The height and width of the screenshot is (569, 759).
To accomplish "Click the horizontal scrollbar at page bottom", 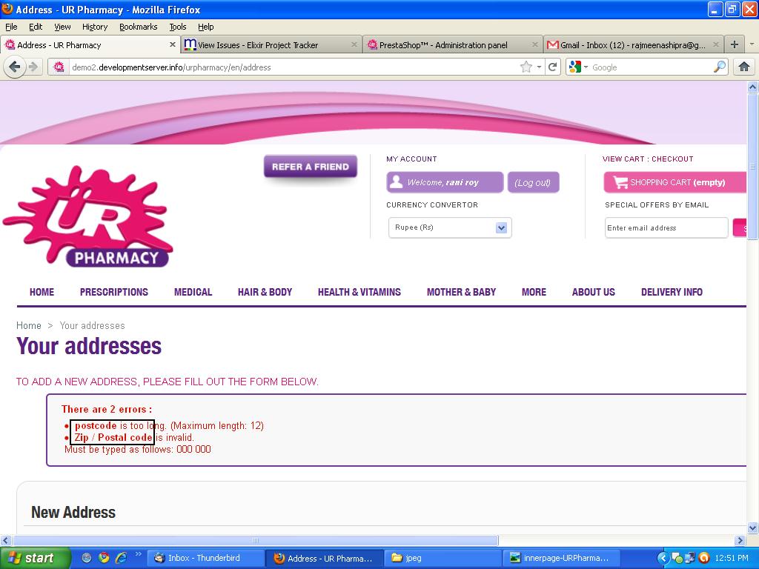I will pos(256,540).
